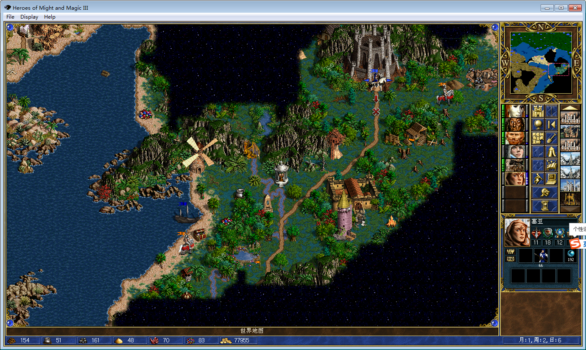
Task: Select the red-bearded hero portrait
Action: (x=515, y=138)
